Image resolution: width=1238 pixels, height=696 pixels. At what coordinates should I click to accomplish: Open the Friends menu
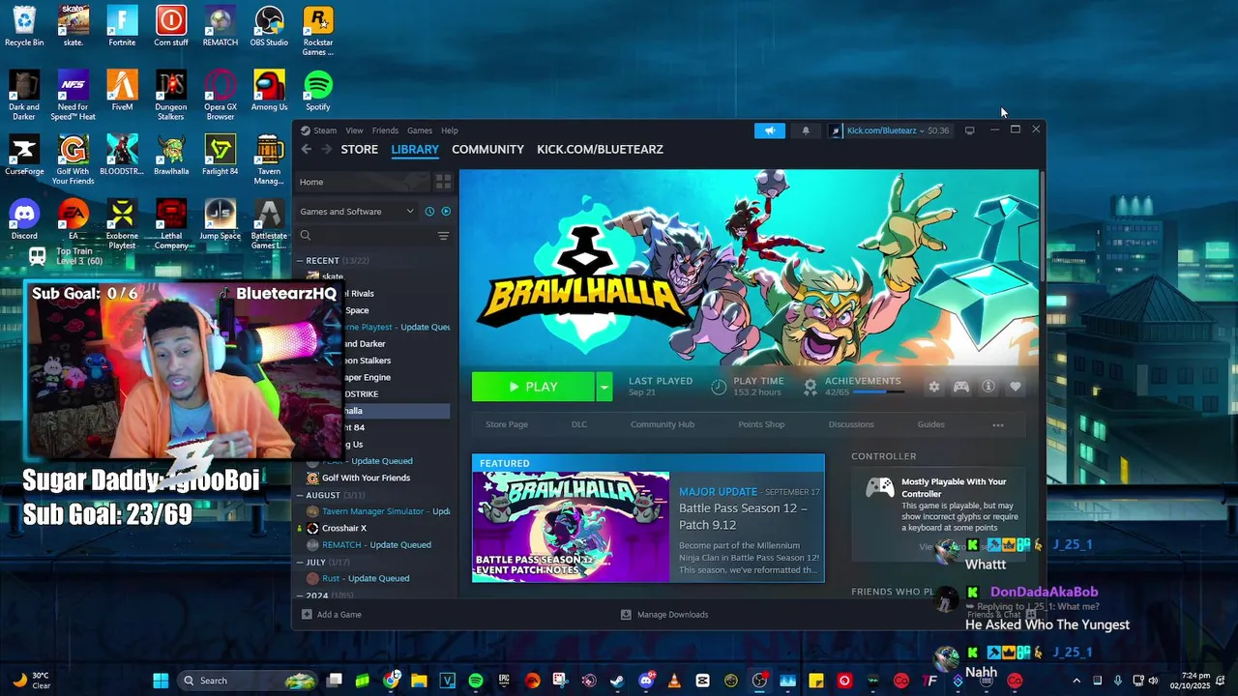tap(385, 130)
